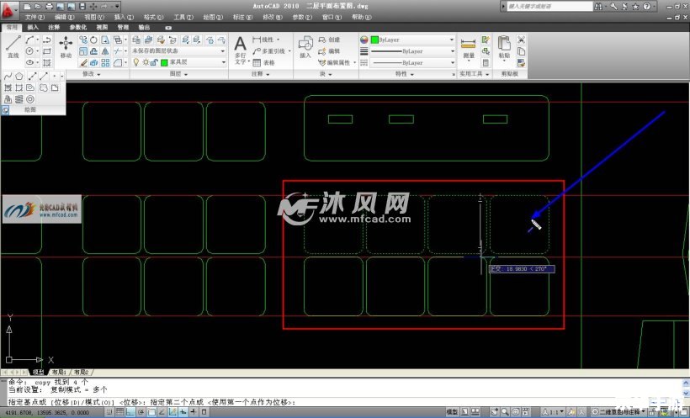Choose the Stretch tool icon
Screen dimensions: 690x418
pyautogui.click(x=105, y=40)
